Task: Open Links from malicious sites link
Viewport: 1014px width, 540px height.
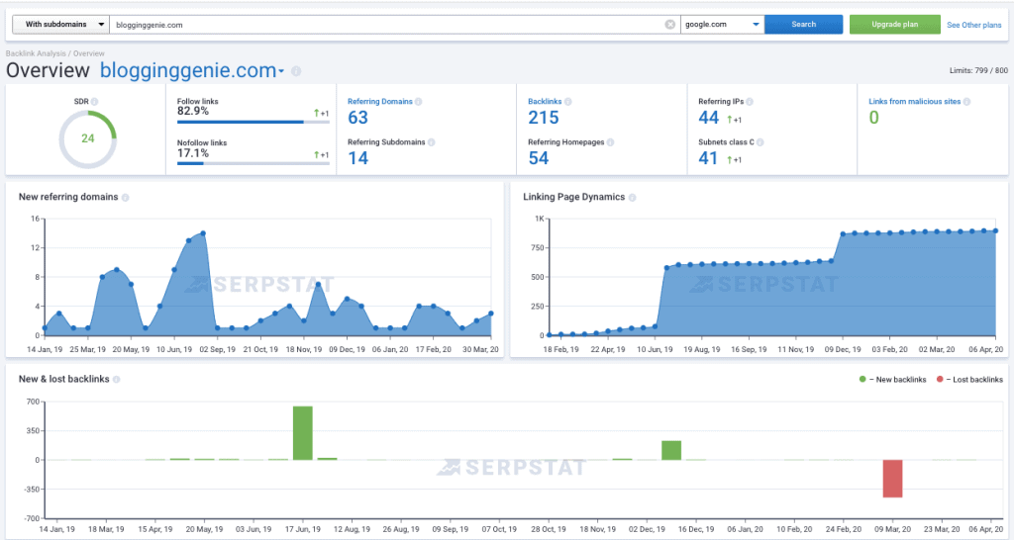Action: tap(914, 102)
